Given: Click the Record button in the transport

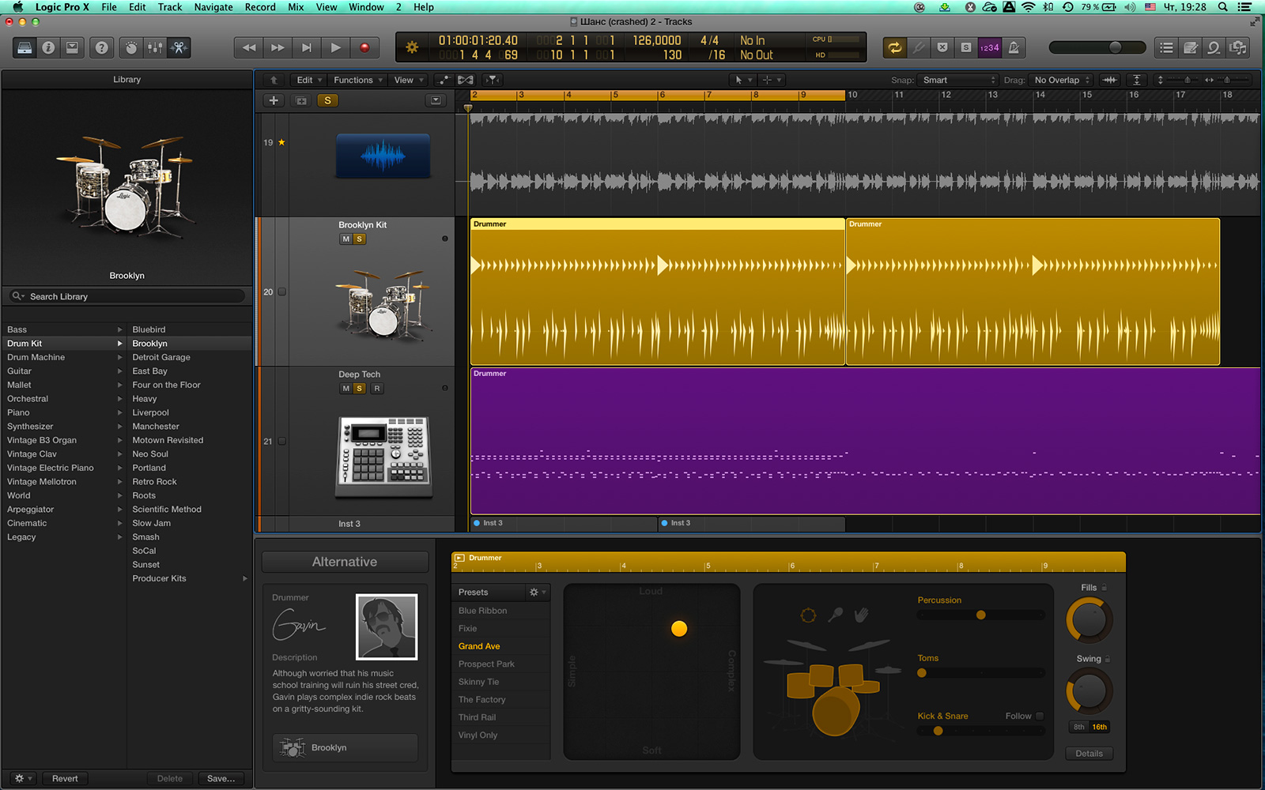Looking at the screenshot, I should [x=364, y=47].
